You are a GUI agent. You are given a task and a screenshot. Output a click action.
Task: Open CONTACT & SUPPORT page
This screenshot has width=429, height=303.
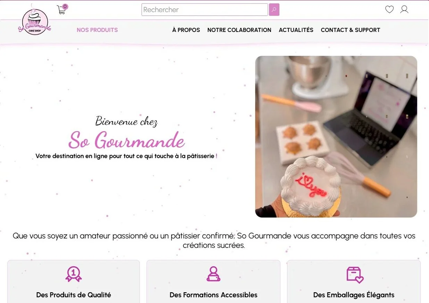[351, 30]
